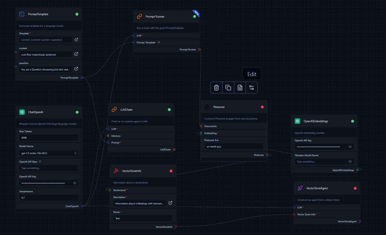Click Pinecone red status indicator

coord(262,107)
